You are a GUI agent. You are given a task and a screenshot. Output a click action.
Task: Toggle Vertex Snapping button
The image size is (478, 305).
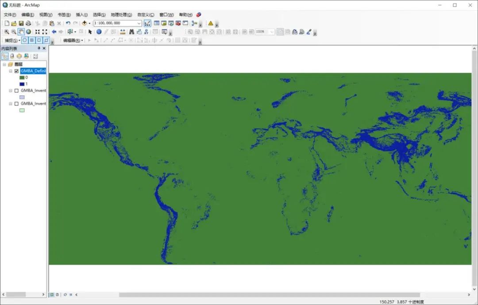click(x=39, y=40)
